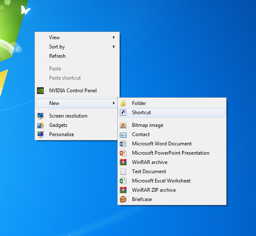This screenshot has width=256, height=236.
Task: Create a new Shortcut
Action: pos(172,113)
